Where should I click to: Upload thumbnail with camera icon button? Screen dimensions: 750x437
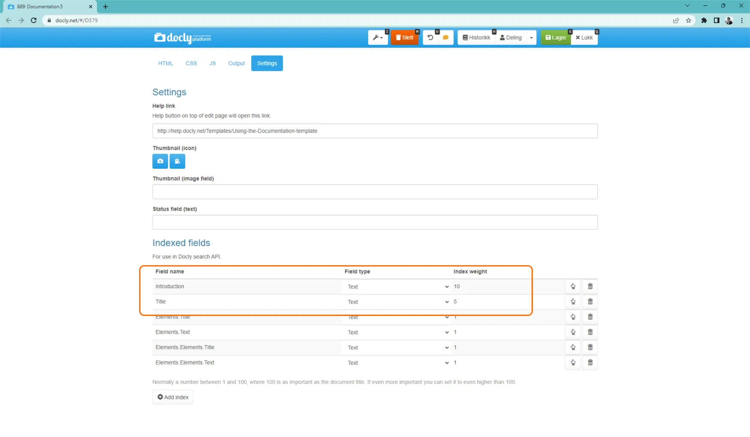coord(160,161)
